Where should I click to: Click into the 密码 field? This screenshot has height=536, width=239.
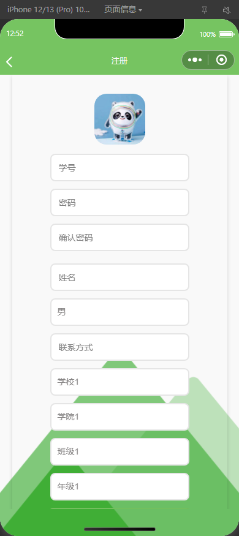[x=120, y=202]
